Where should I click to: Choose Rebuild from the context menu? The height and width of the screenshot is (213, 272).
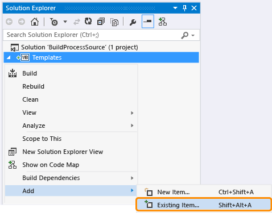71,86
